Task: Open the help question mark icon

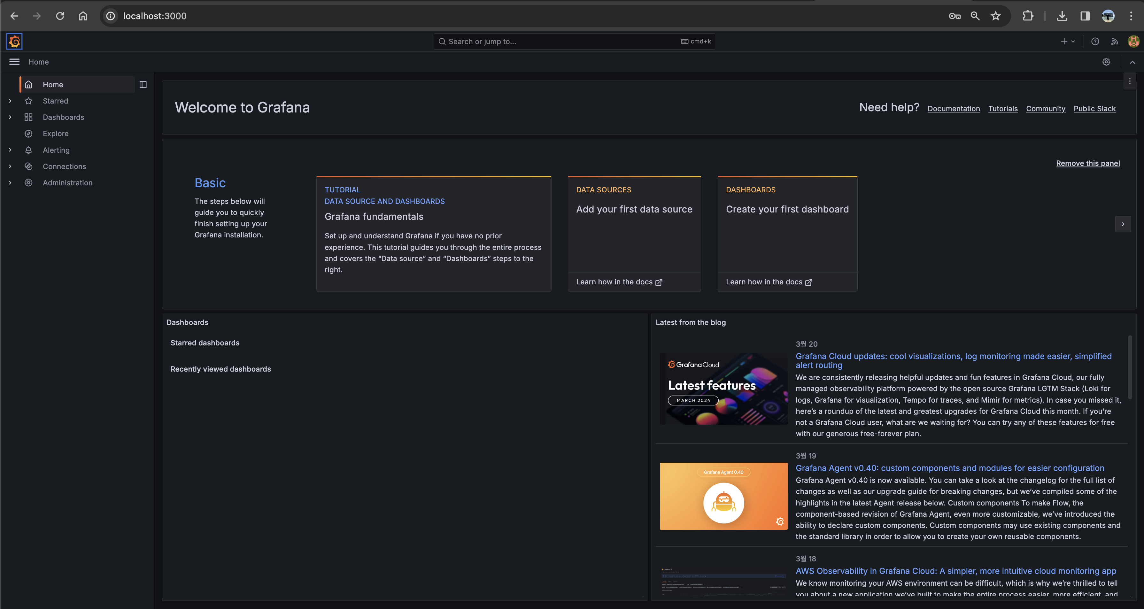Action: [x=1095, y=41]
